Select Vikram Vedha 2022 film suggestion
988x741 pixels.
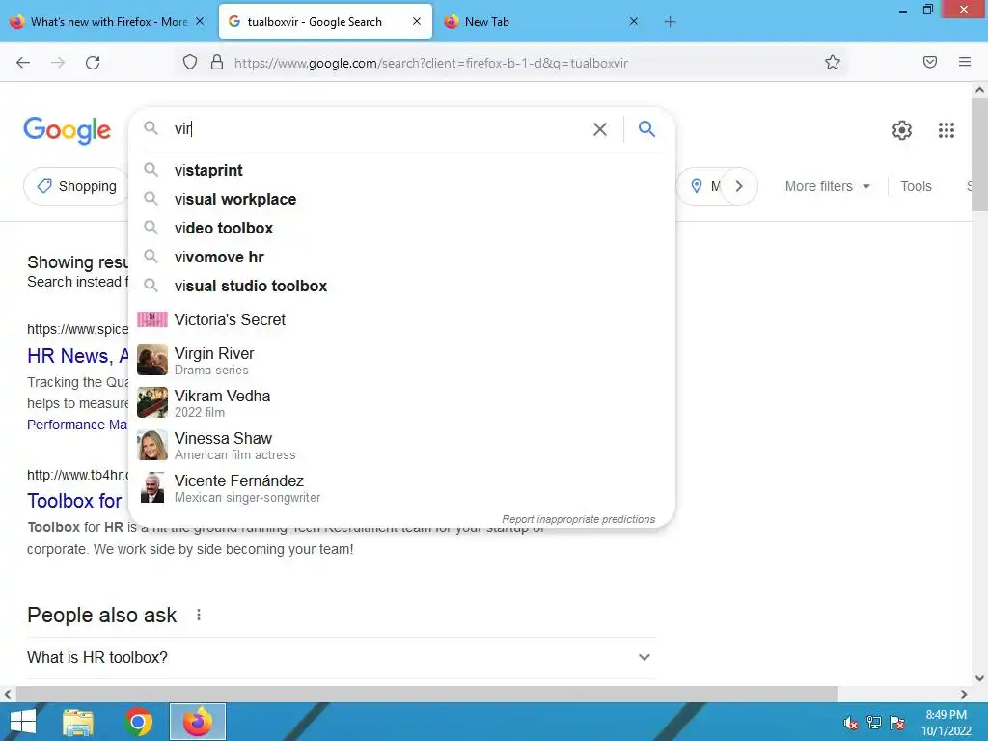point(401,402)
